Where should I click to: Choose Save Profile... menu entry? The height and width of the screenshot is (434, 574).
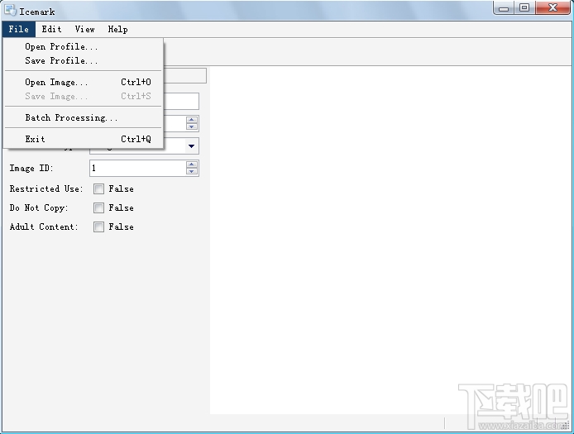pos(84,60)
